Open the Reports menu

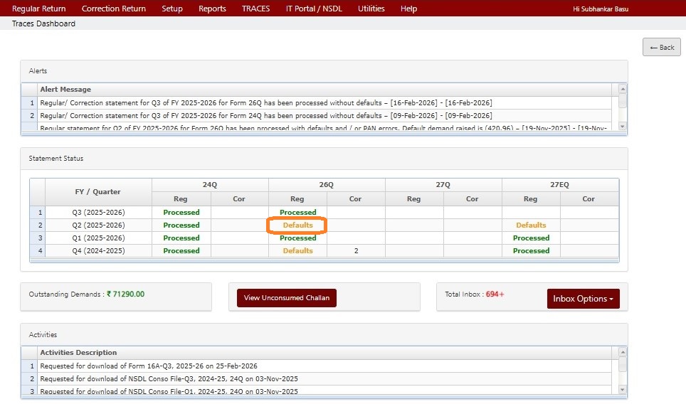tap(212, 9)
